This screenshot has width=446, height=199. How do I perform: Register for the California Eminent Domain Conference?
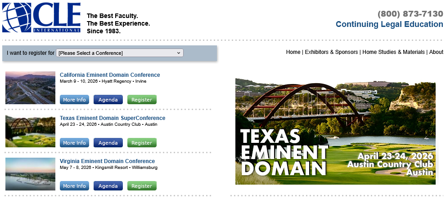click(142, 100)
